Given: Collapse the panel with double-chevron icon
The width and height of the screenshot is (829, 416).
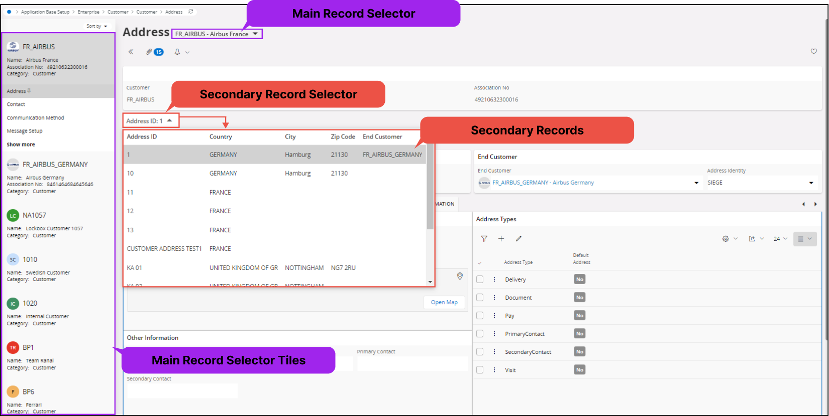Looking at the screenshot, I should tap(131, 52).
